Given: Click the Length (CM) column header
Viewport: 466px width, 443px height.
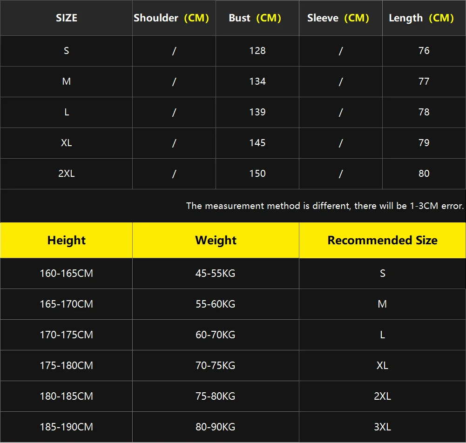Looking at the screenshot, I should 424,18.
